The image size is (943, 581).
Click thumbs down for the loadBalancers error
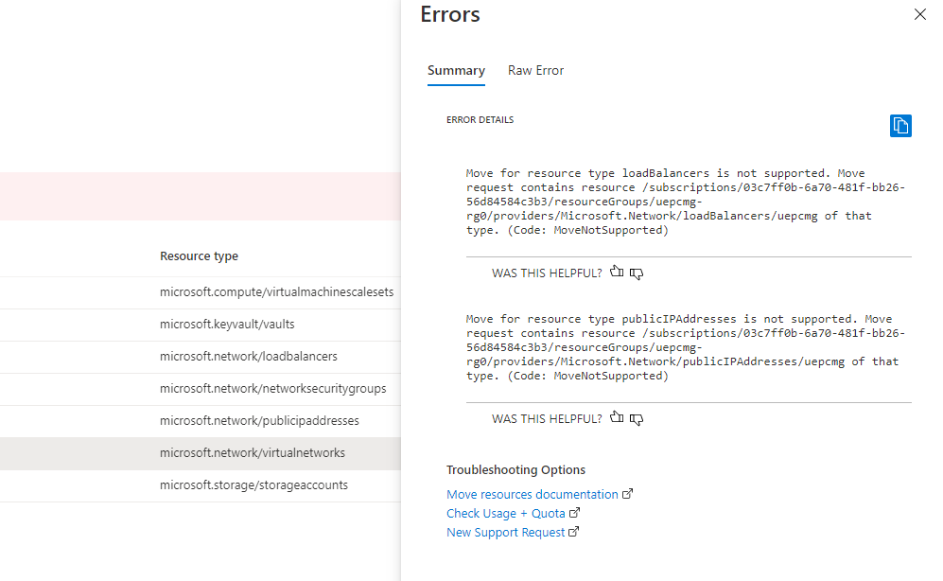pyautogui.click(x=637, y=273)
